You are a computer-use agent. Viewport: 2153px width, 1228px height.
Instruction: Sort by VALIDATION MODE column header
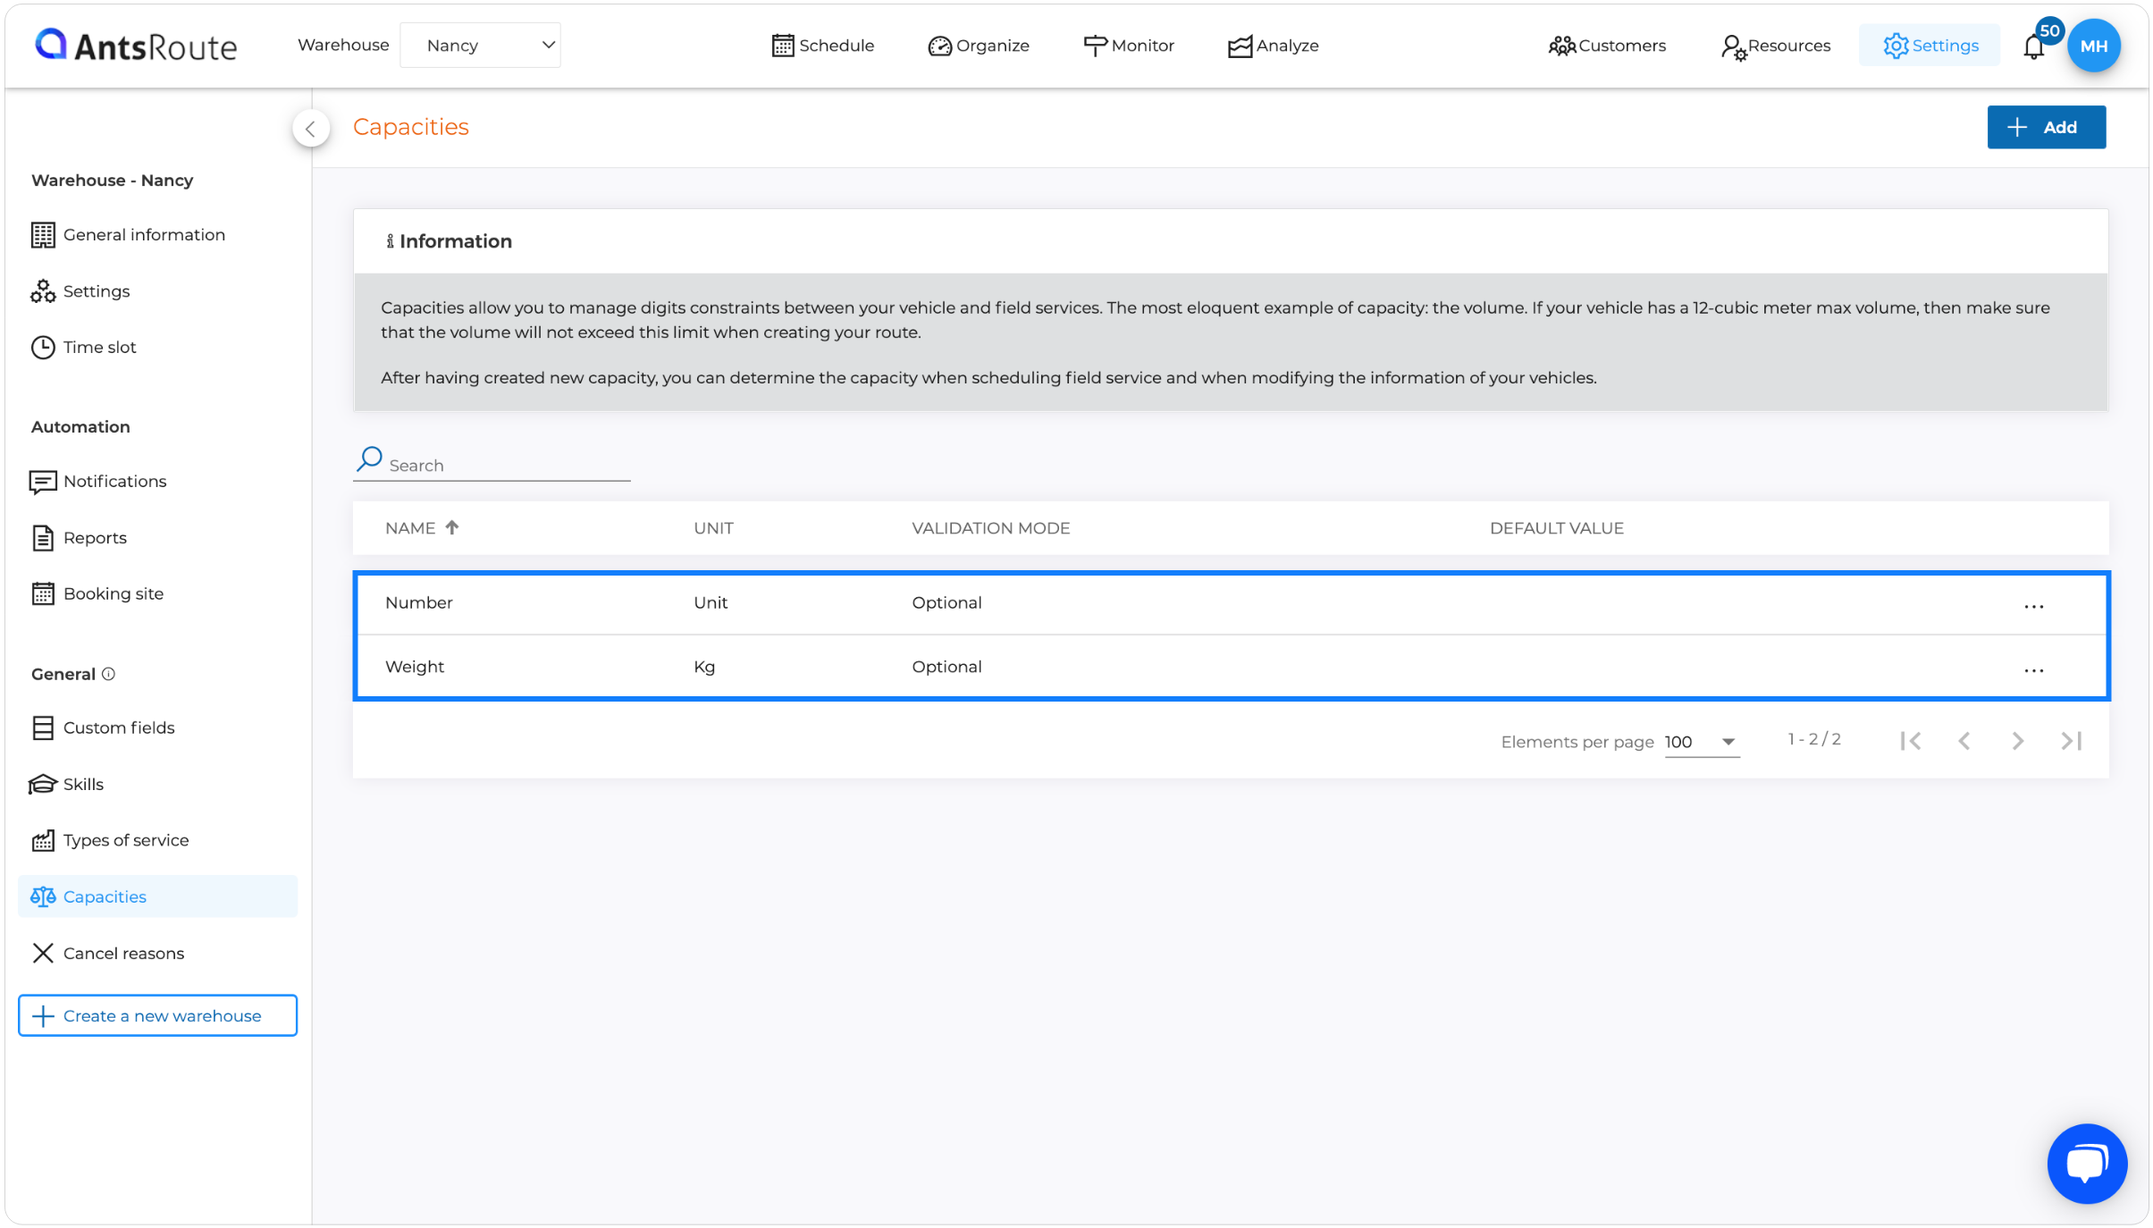pyautogui.click(x=990, y=528)
